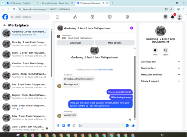Image resolution: width=187 pixels, height=137 pixels.
Task: Open the notifications bell with red badge
Action: click(x=173, y=17)
